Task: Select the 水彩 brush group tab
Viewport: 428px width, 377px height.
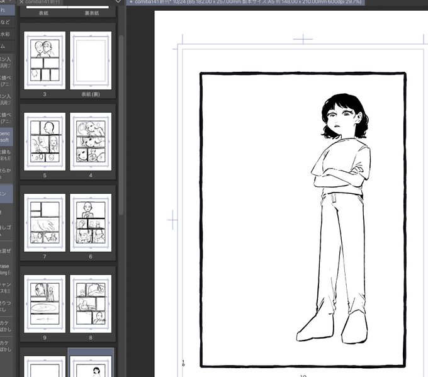Action: point(6,34)
